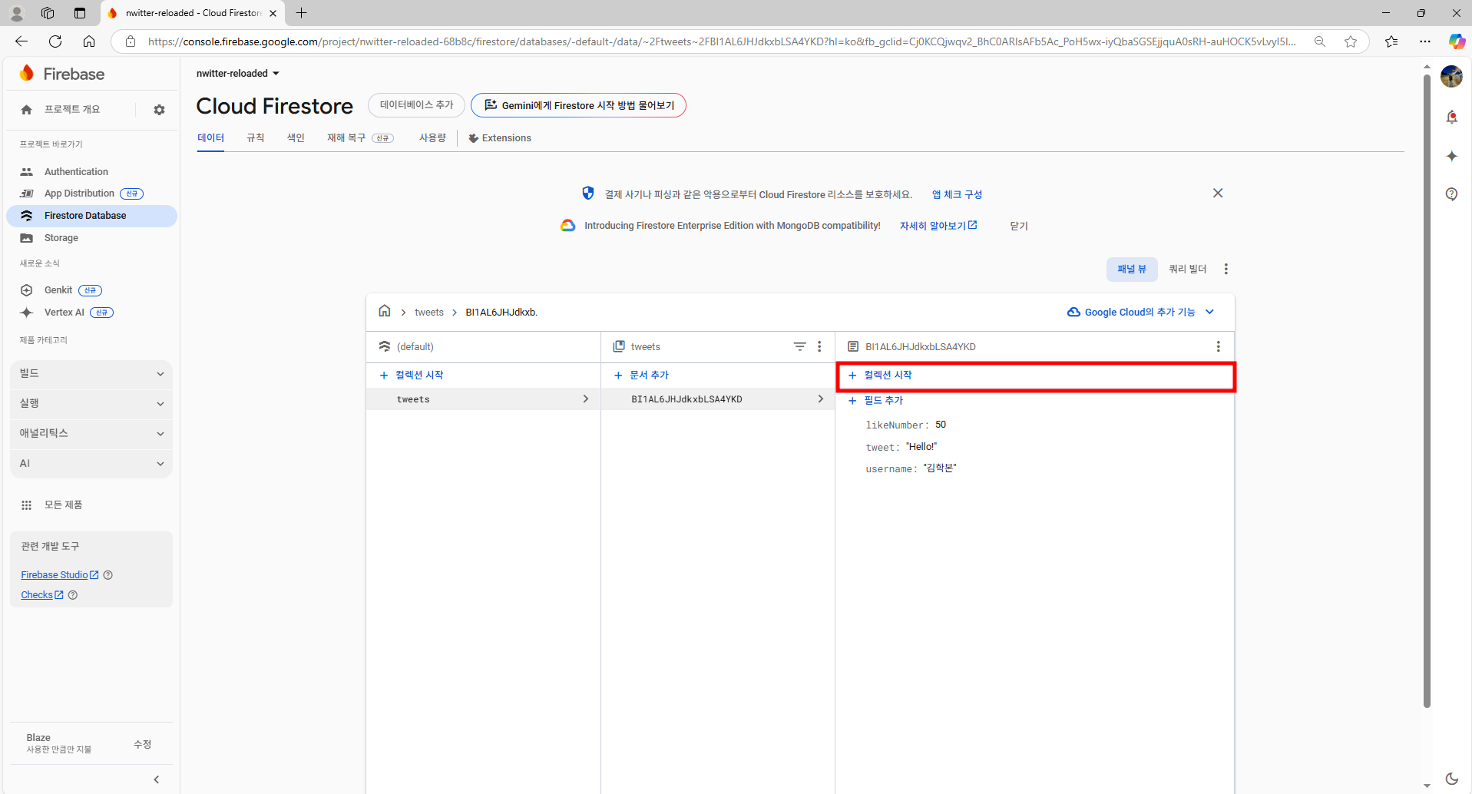Expand the 빌드 category
This screenshot has height=794, width=1472.
[91, 373]
